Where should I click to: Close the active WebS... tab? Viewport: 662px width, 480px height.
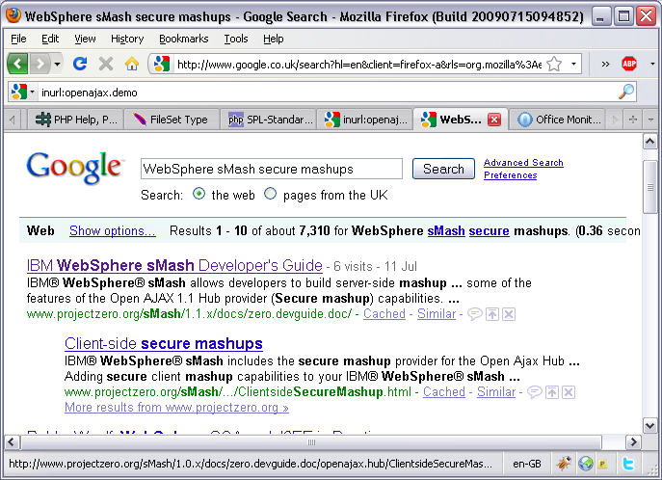click(494, 120)
